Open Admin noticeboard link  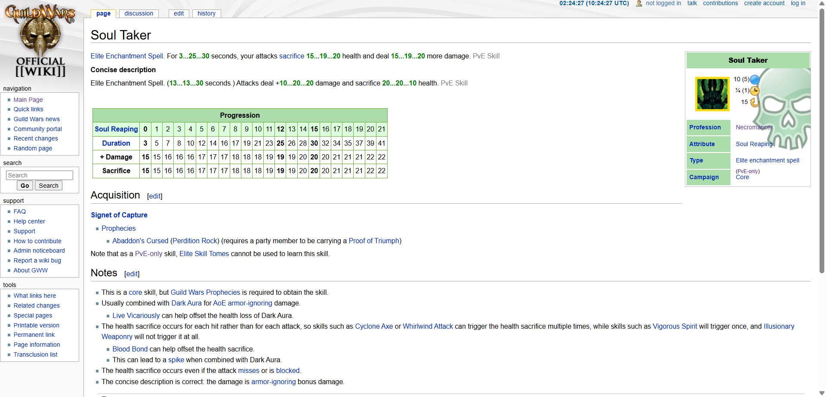click(39, 250)
